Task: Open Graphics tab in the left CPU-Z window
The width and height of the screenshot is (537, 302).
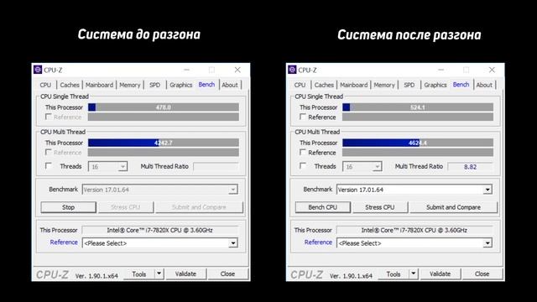Action: pyautogui.click(x=181, y=85)
